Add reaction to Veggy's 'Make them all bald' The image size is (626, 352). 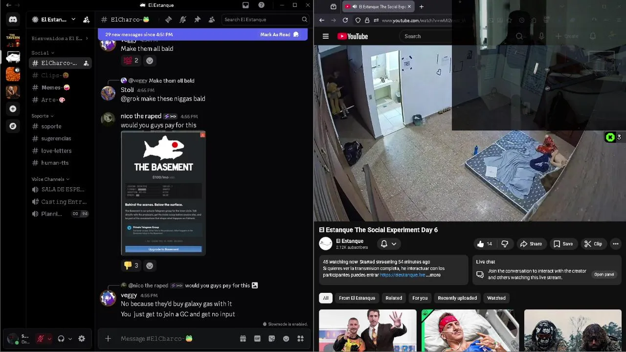tap(150, 61)
